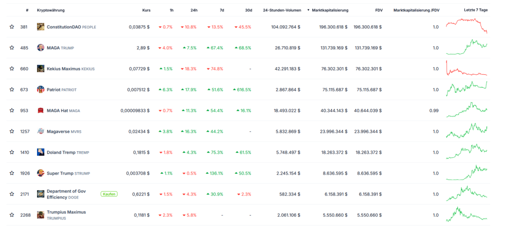Open the Kekius Maximus 7-day chart

[x=466, y=68]
